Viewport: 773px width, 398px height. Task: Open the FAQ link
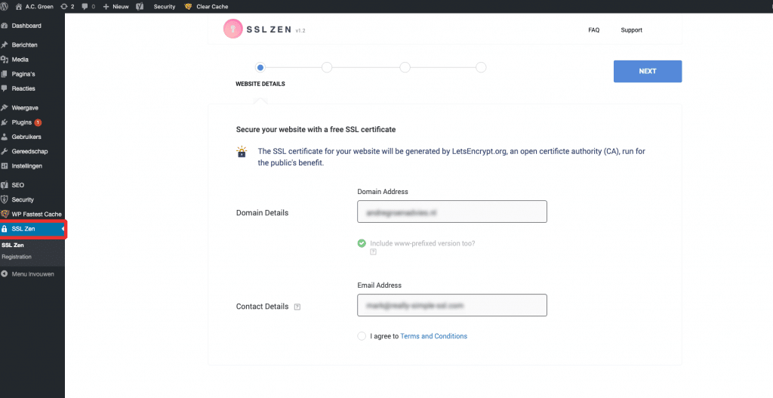point(593,30)
